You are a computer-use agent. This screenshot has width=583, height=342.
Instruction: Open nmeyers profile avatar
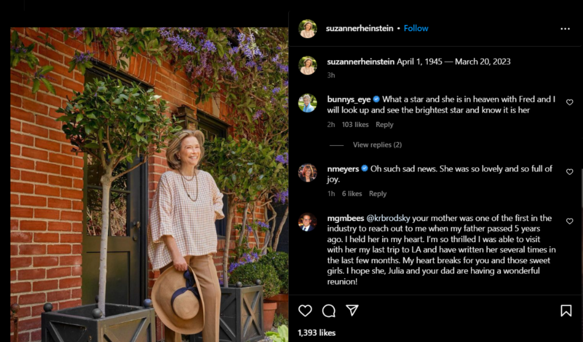click(x=307, y=173)
